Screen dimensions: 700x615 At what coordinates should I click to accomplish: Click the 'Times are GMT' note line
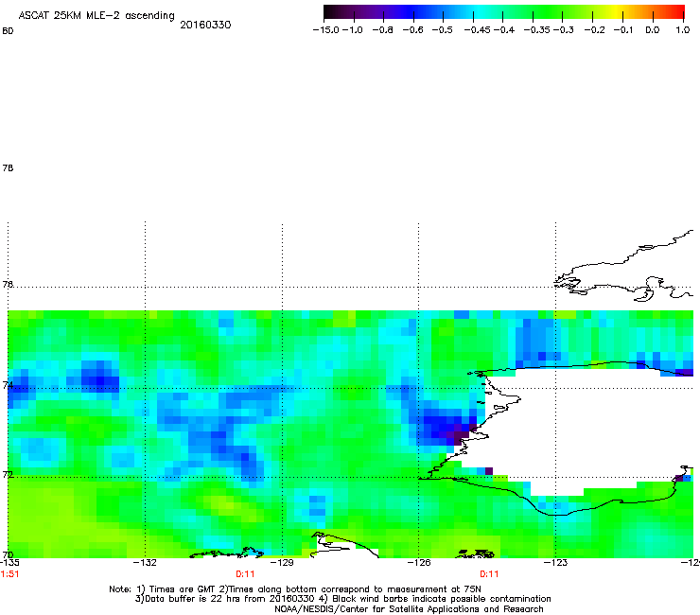pos(295,589)
